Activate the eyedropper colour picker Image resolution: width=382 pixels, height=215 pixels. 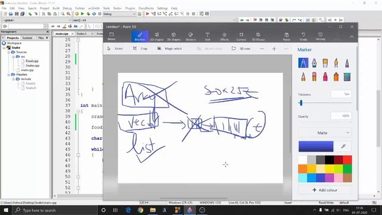pyautogui.click(x=343, y=146)
